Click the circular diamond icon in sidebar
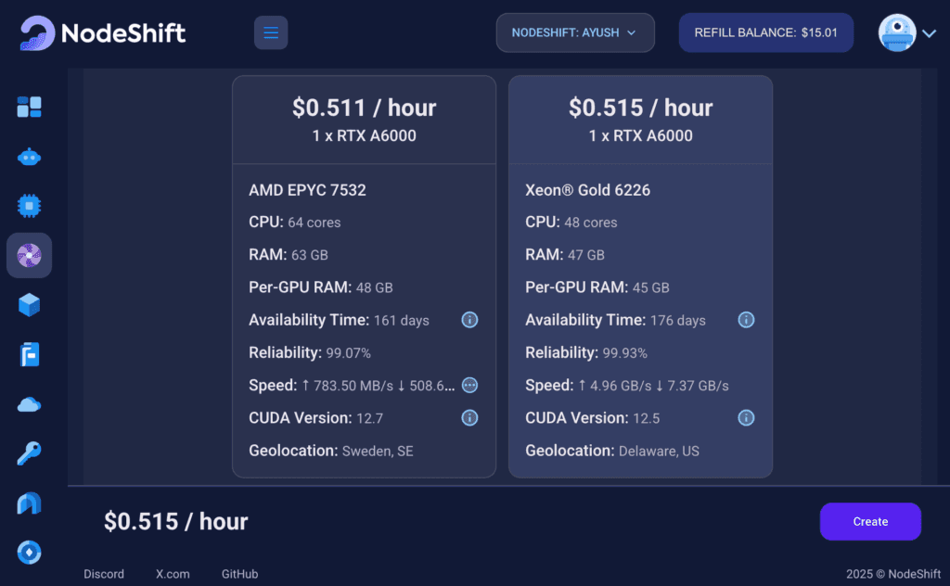950x586 pixels. point(29,552)
